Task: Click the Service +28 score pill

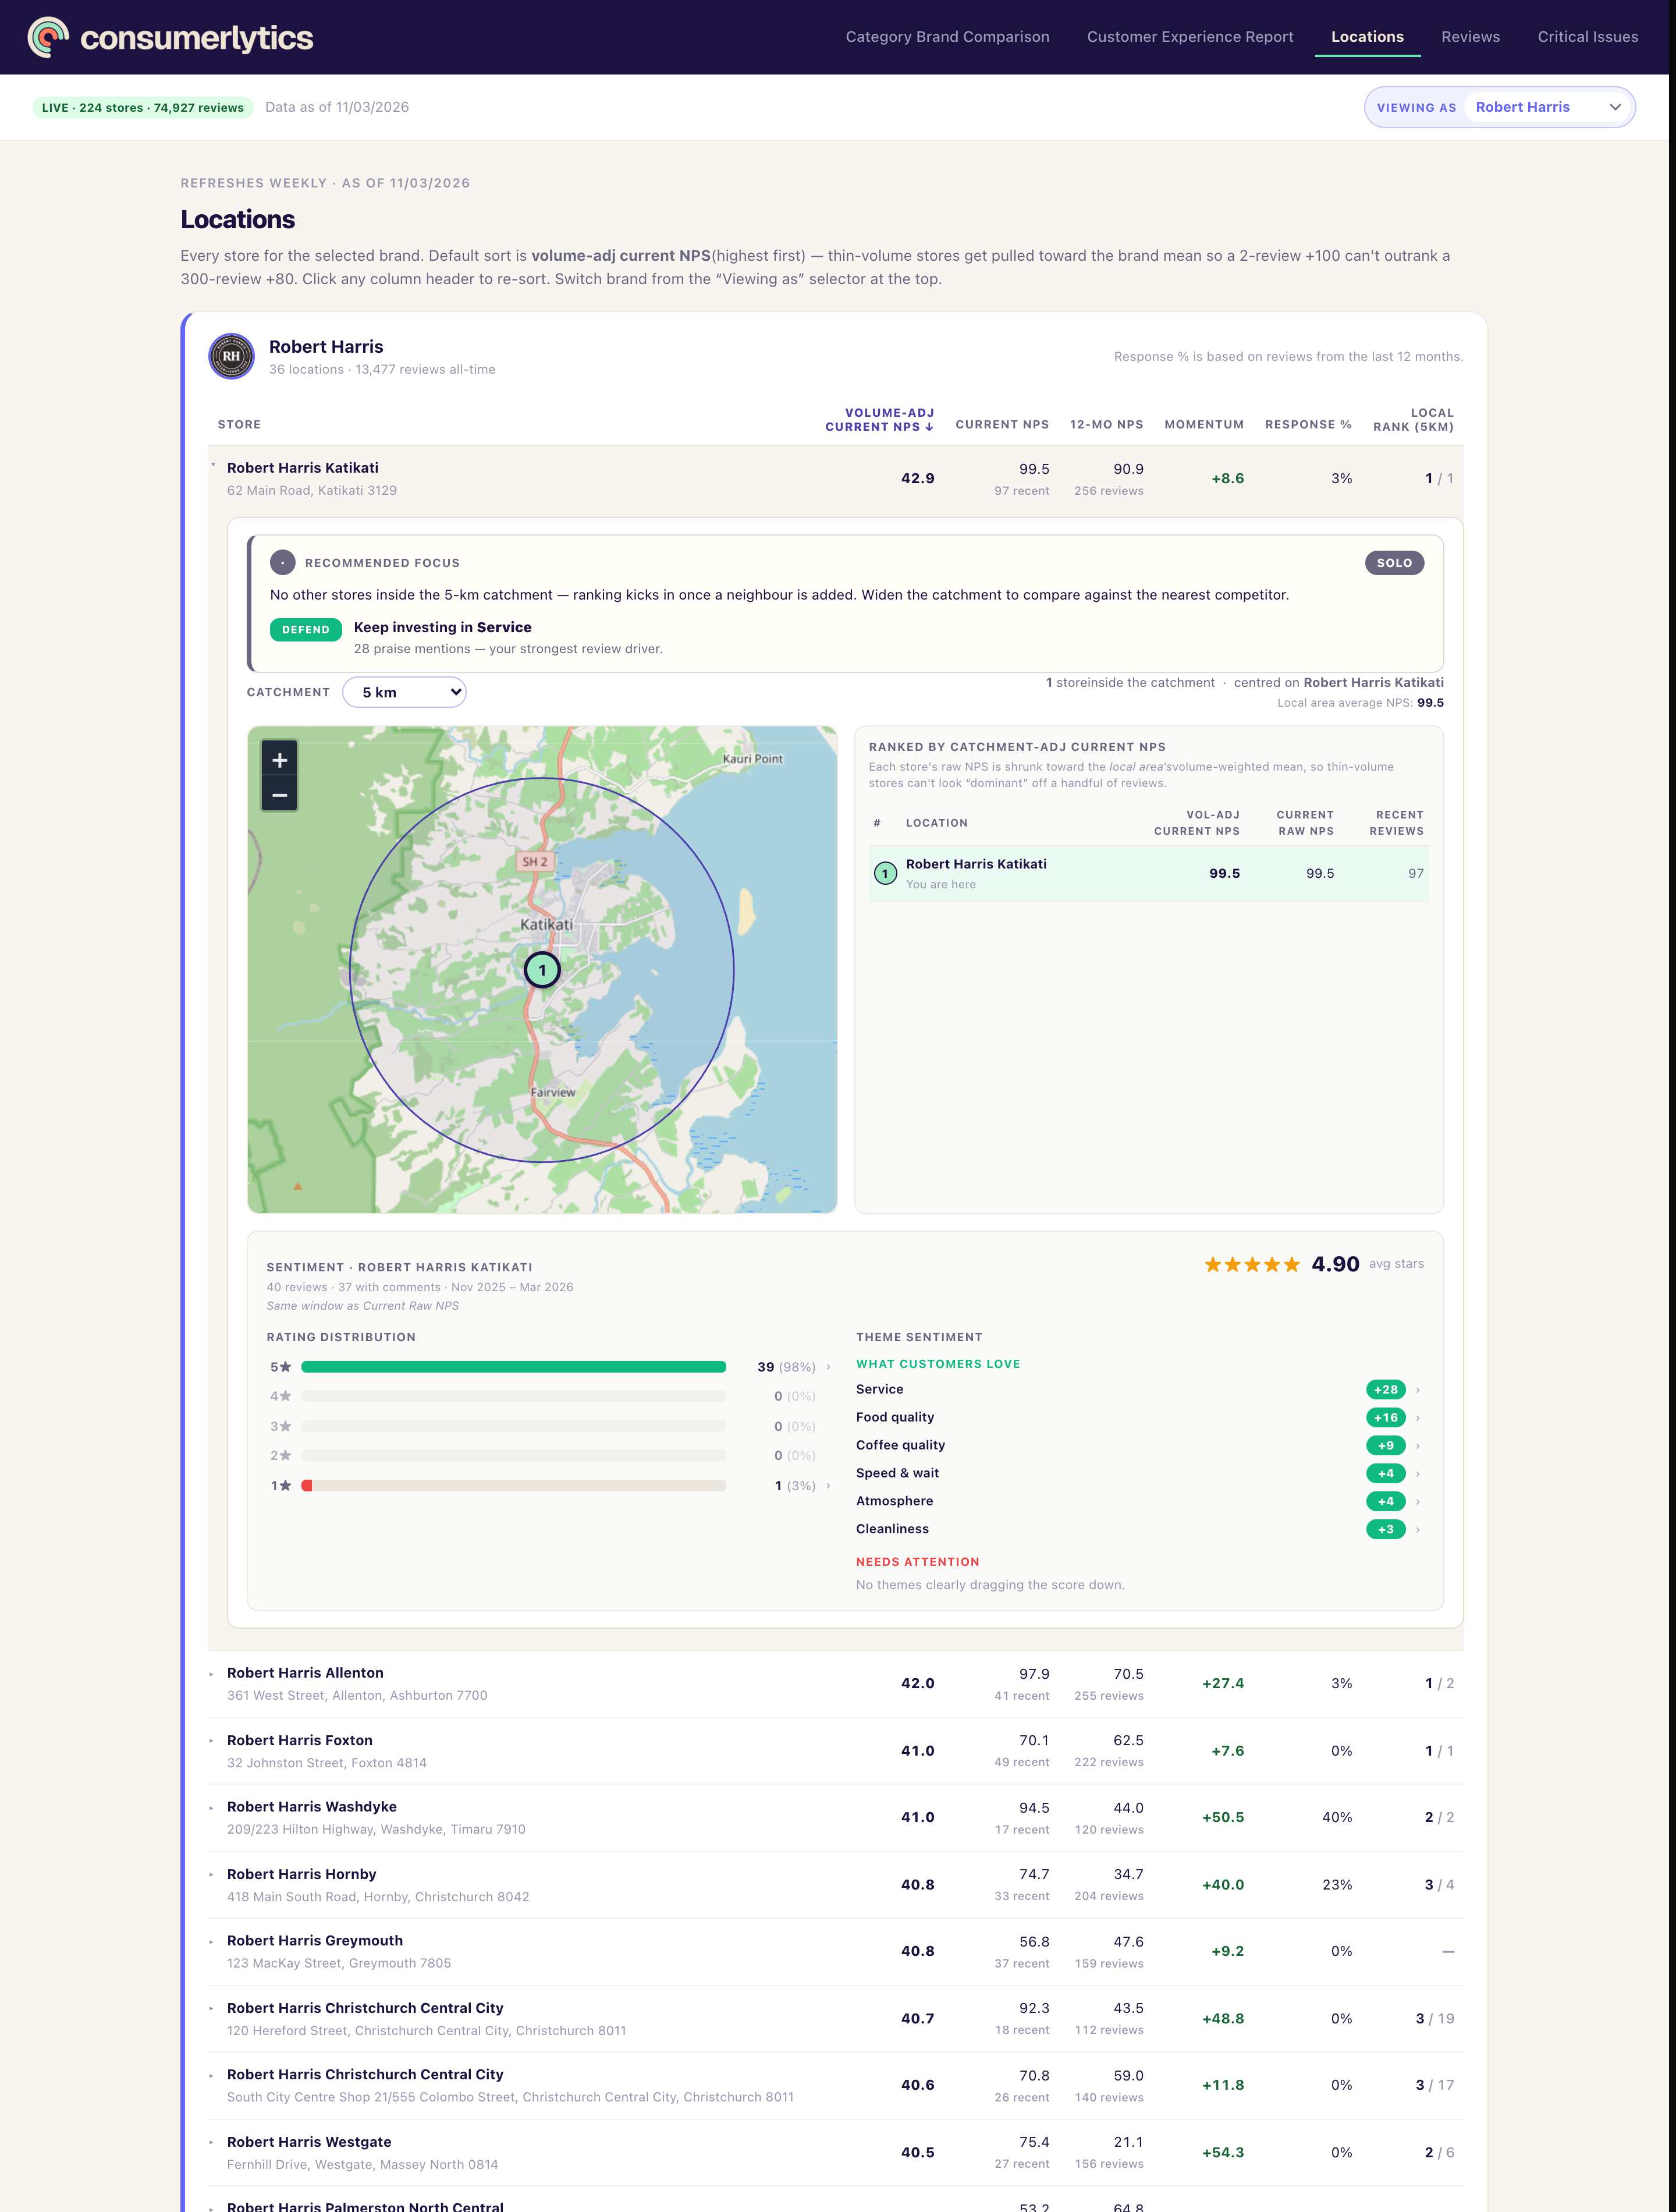Action: point(1386,1390)
